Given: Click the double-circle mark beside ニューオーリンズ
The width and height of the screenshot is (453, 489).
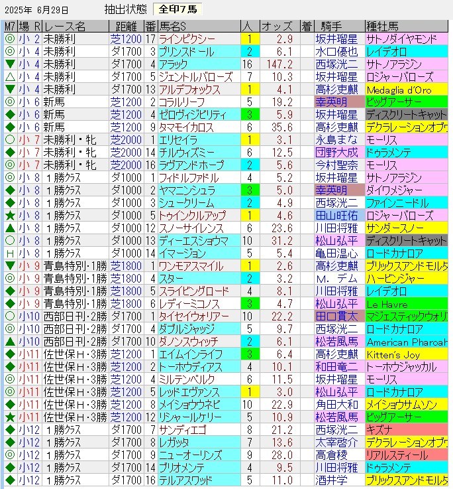Looking at the screenshot, I should [11, 454].
